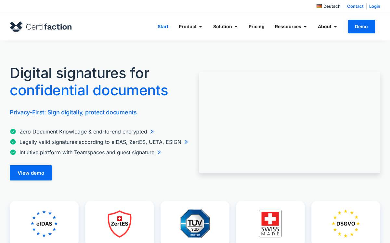Open the Login link

[x=375, y=6]
